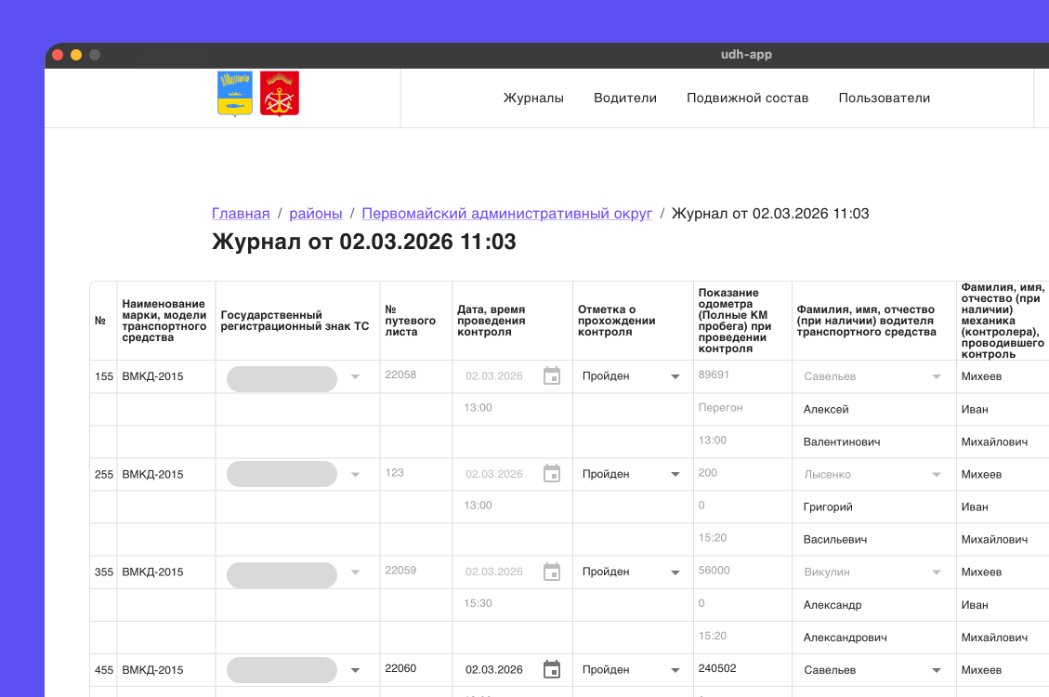1049x697 pixels.
Task: Open the calendar picker in row 355
Action: (552, 572)
